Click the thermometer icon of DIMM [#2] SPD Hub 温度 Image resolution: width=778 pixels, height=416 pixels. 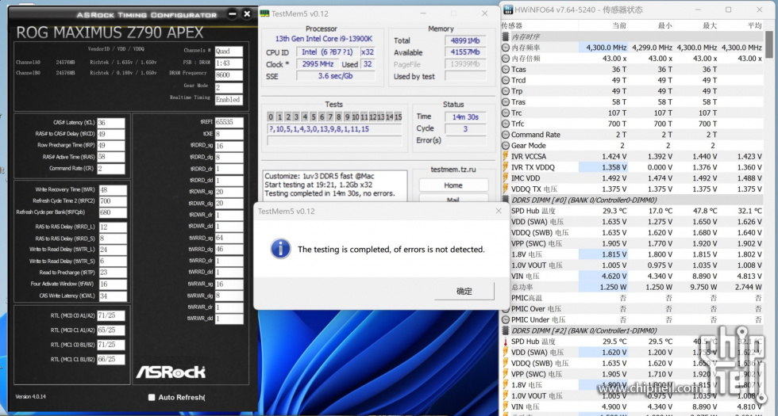[506, 342]
